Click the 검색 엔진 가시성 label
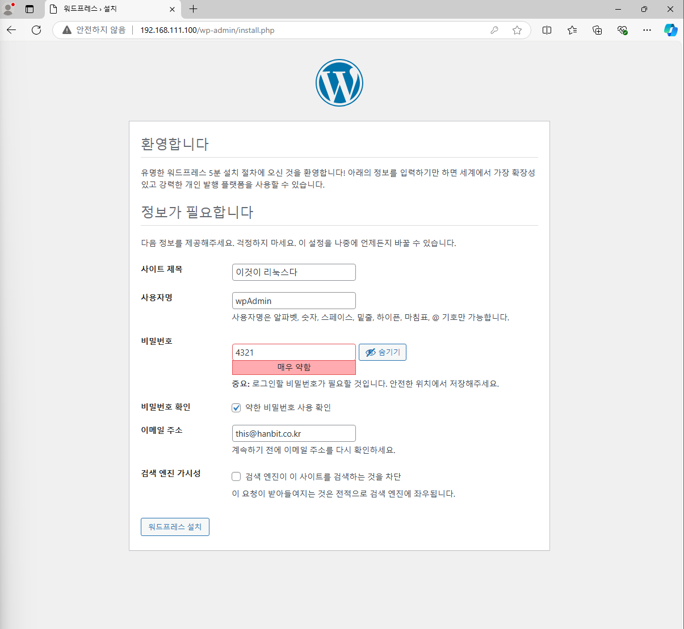Screen dimensions: 684x629 (171, 474)
